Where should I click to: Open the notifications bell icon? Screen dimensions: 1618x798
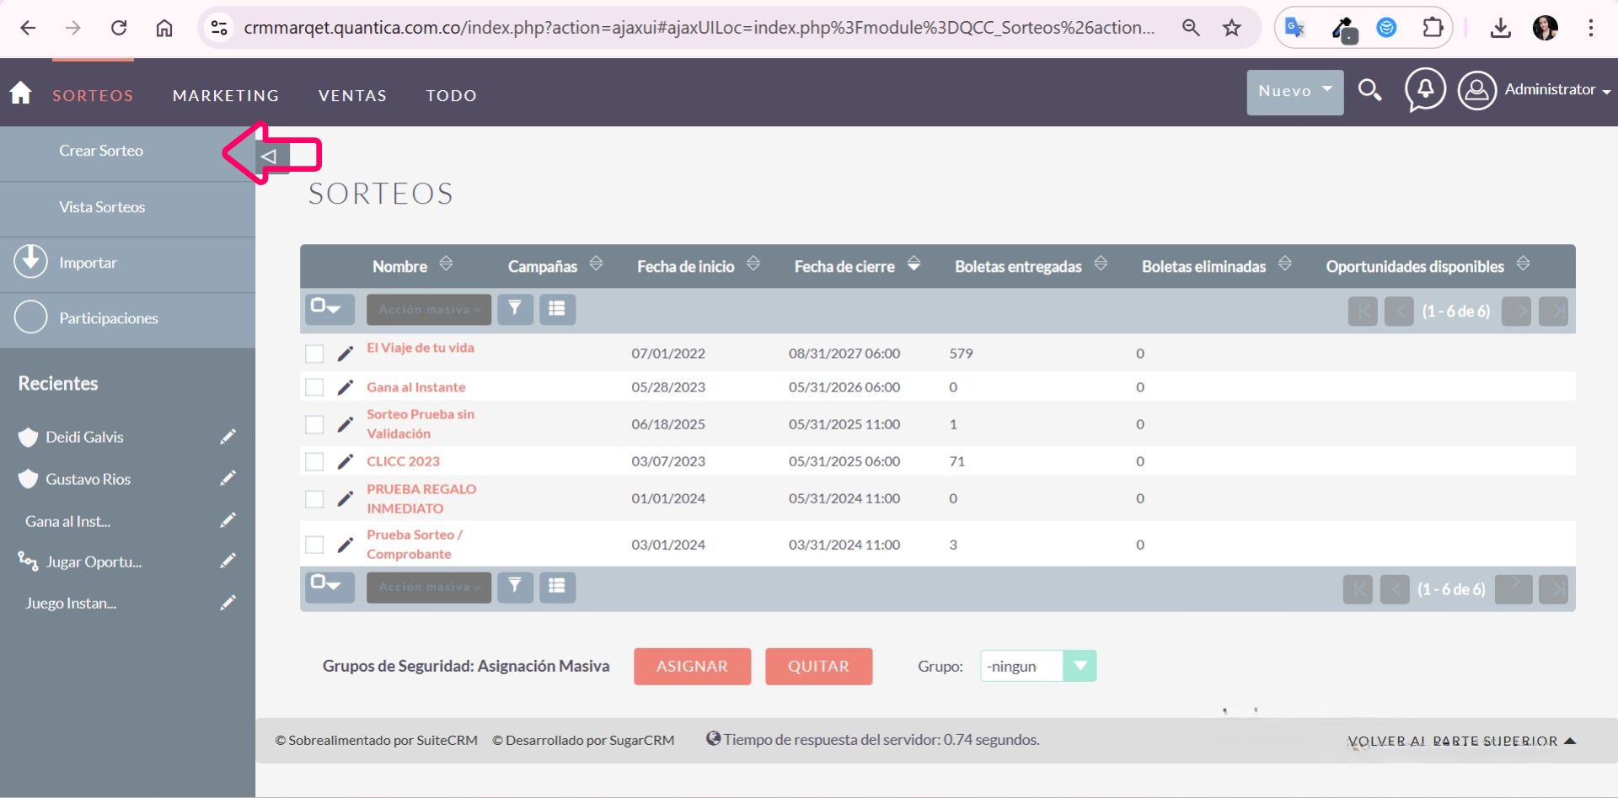click(1425, 89)
